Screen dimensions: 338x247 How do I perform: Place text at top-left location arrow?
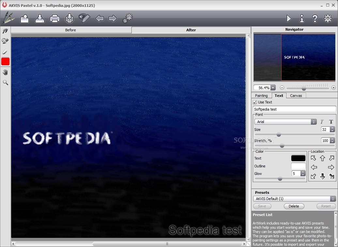click(x=313, y=158)
